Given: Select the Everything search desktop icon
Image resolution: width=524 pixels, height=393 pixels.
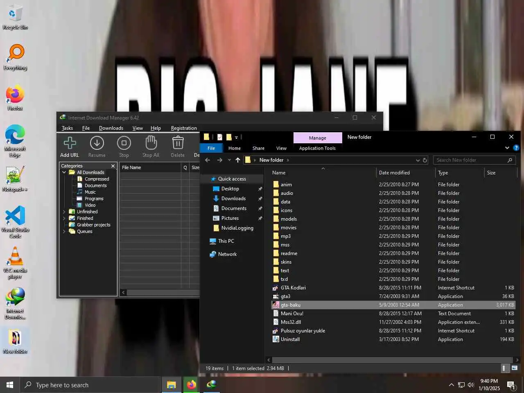Looking at the screenshot, I should click(x=15, y=57).
